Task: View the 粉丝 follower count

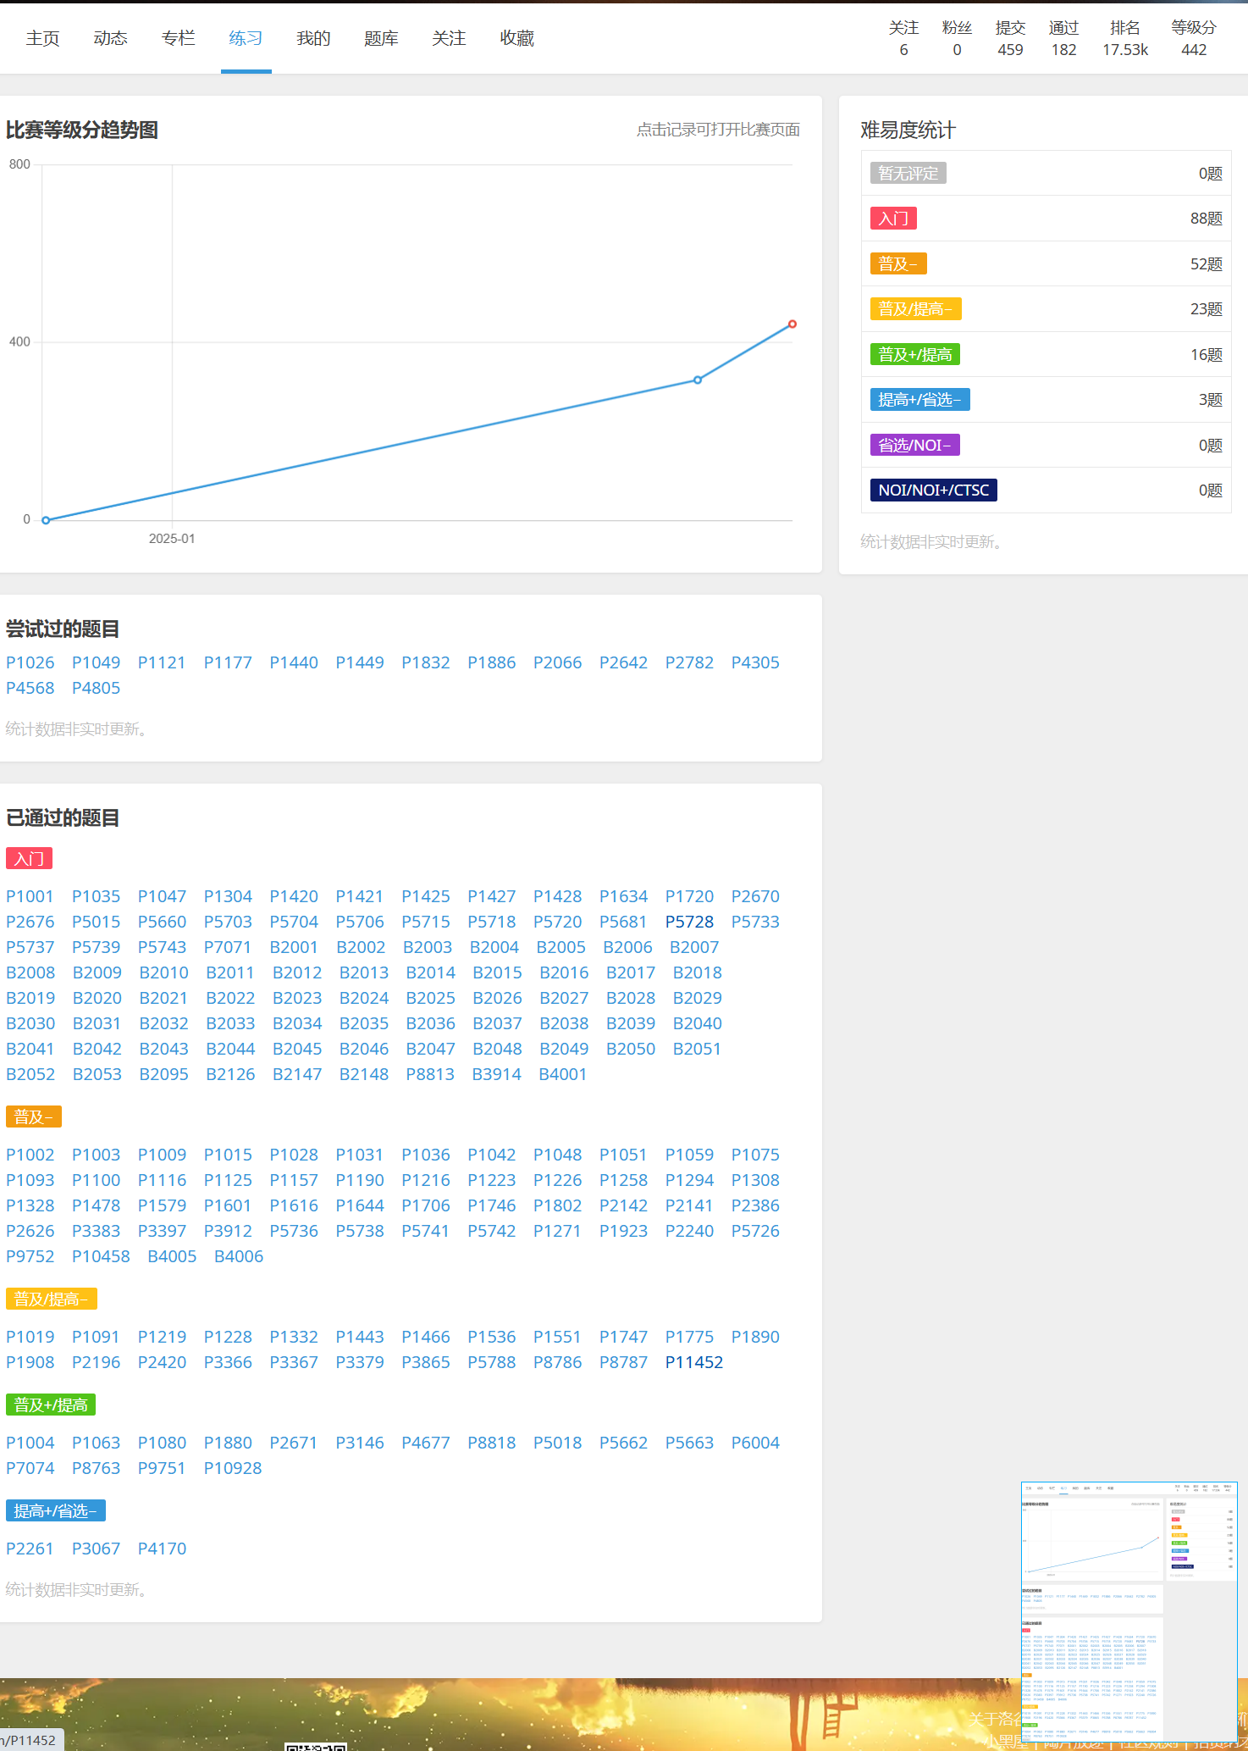Action: click(x=957, y=39)
